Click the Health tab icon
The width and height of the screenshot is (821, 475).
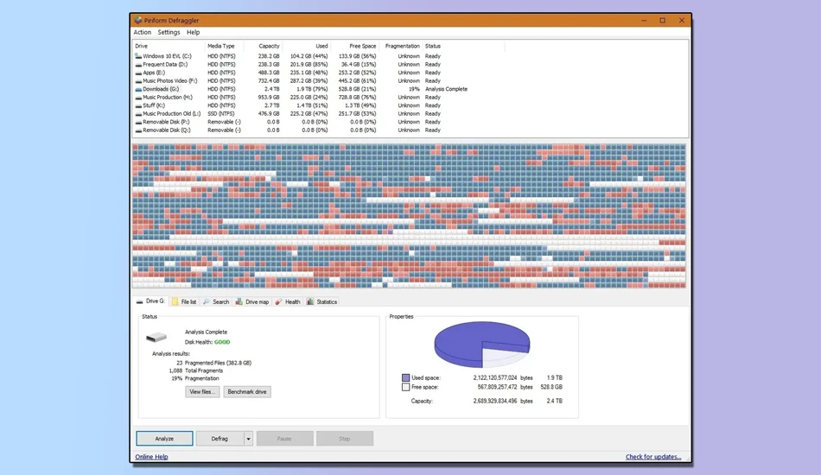pos(278,302)
